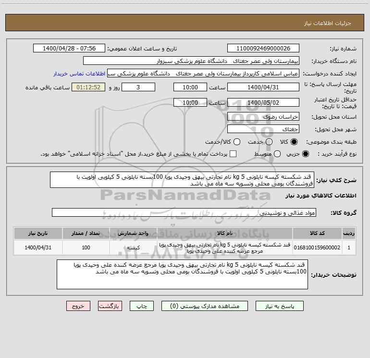Click مشاهده مدارک پیوستی button
This screenshot has width=370, height=358.
pos(205,306)
